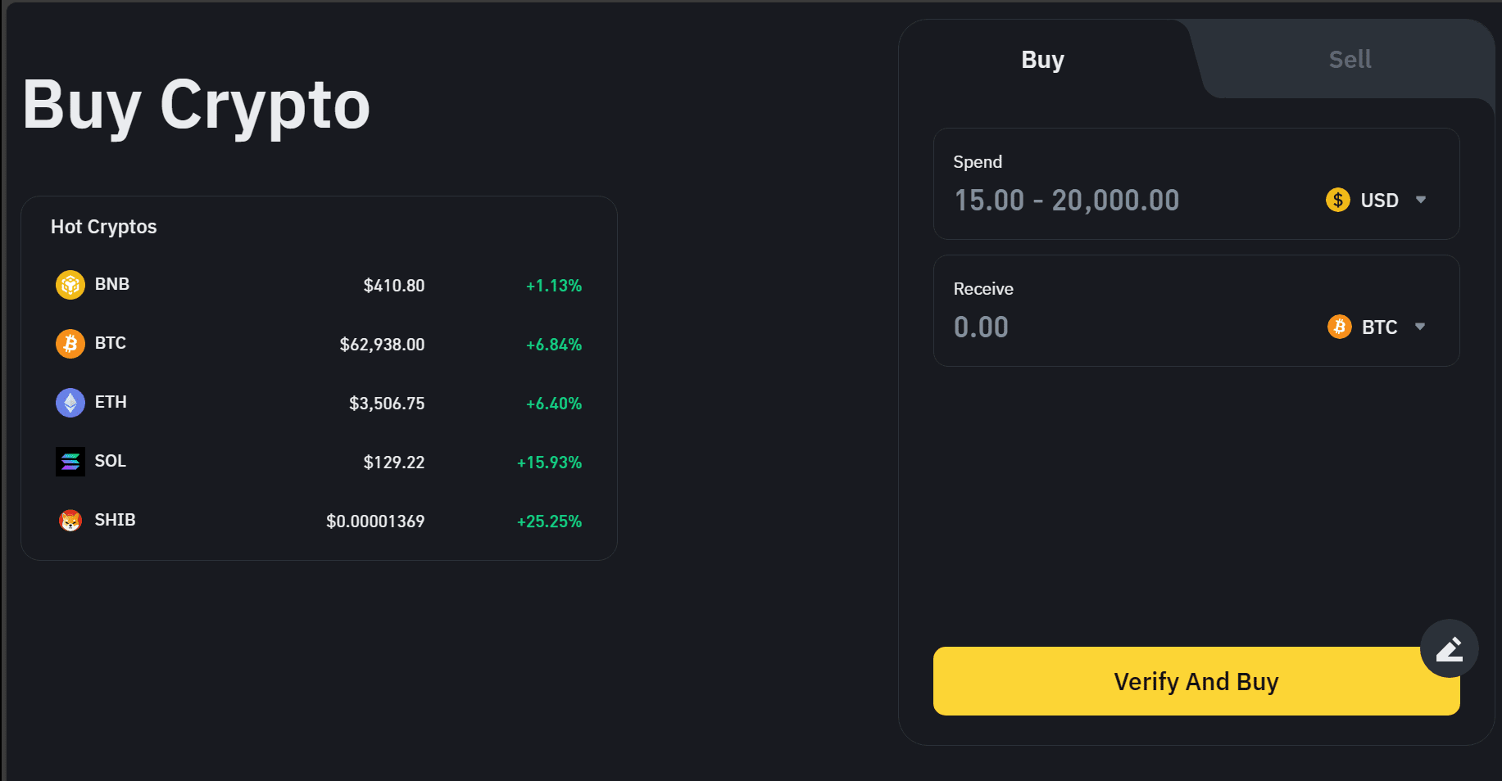Click the BTC icon in Receive field
Screen dimensions: 1502x781
coord(1339,327)
